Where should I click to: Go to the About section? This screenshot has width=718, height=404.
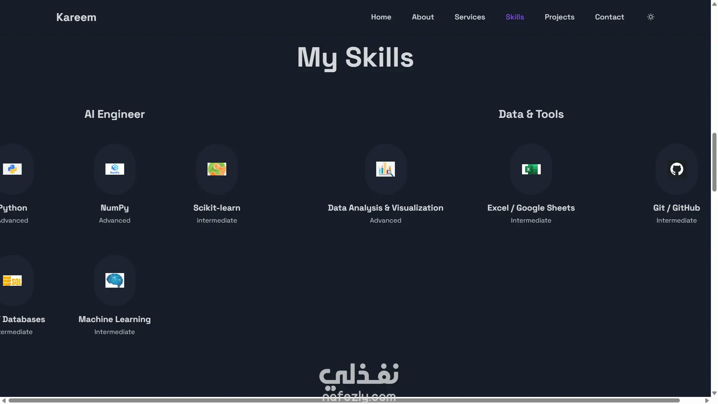(x=423, y=17)
